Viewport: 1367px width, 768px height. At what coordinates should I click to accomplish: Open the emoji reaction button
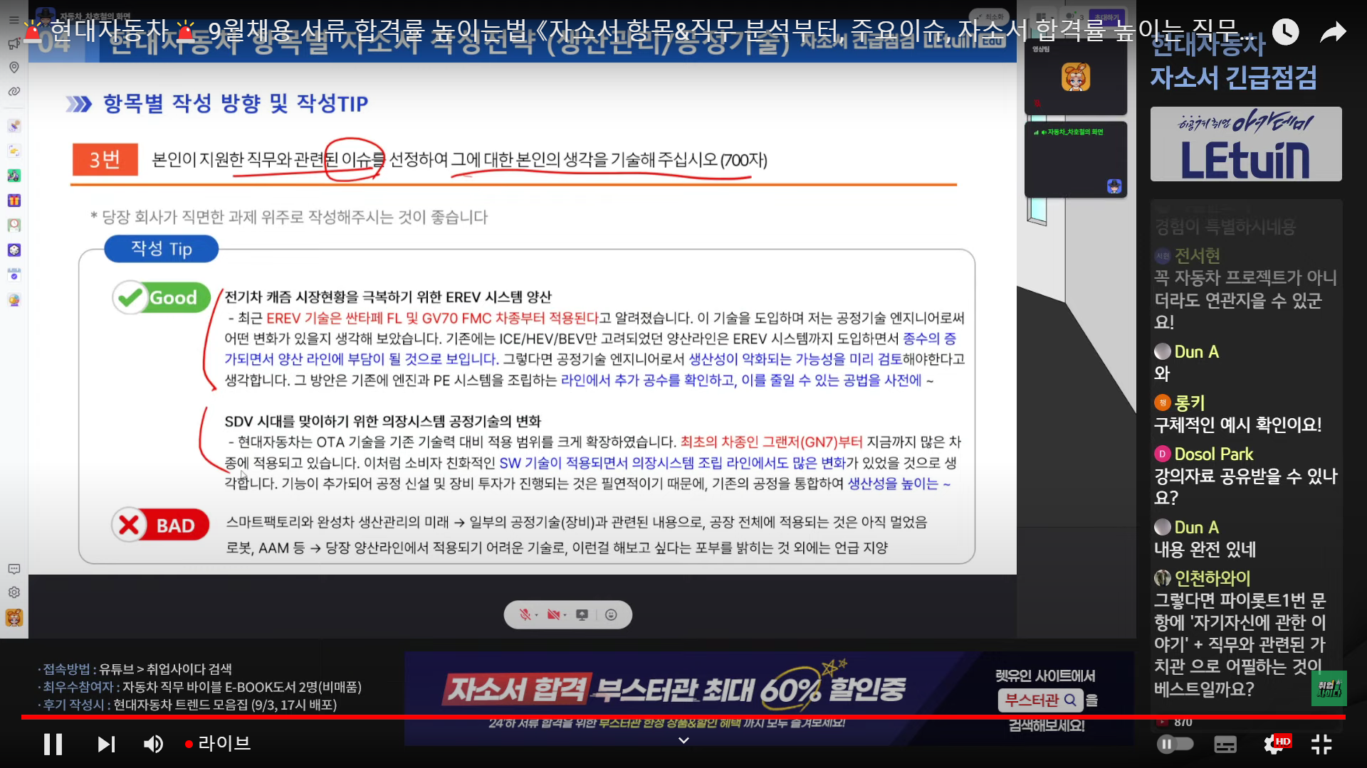611,614
